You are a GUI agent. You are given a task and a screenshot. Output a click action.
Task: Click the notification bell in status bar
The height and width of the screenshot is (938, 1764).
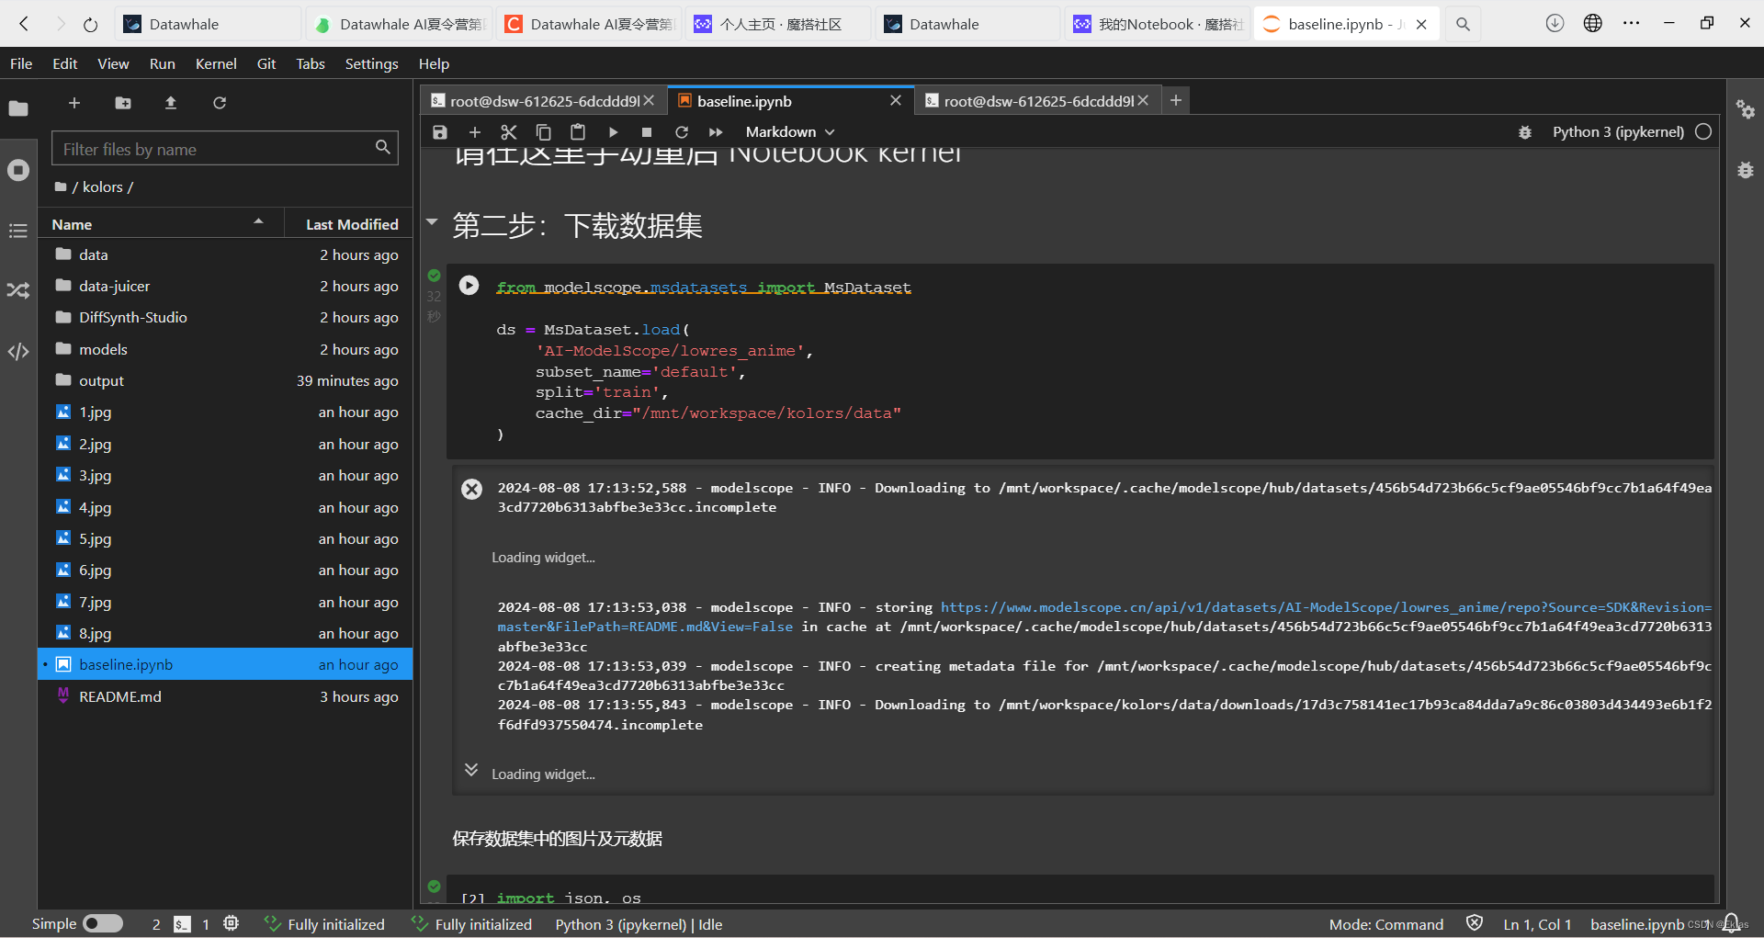(x=1731, y=923)
